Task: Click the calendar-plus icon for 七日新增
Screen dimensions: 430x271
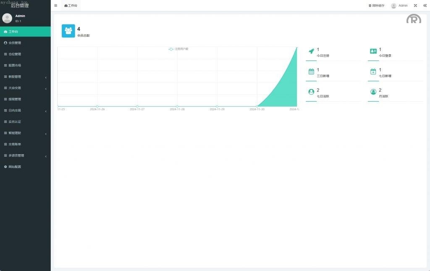Action: 373,71
